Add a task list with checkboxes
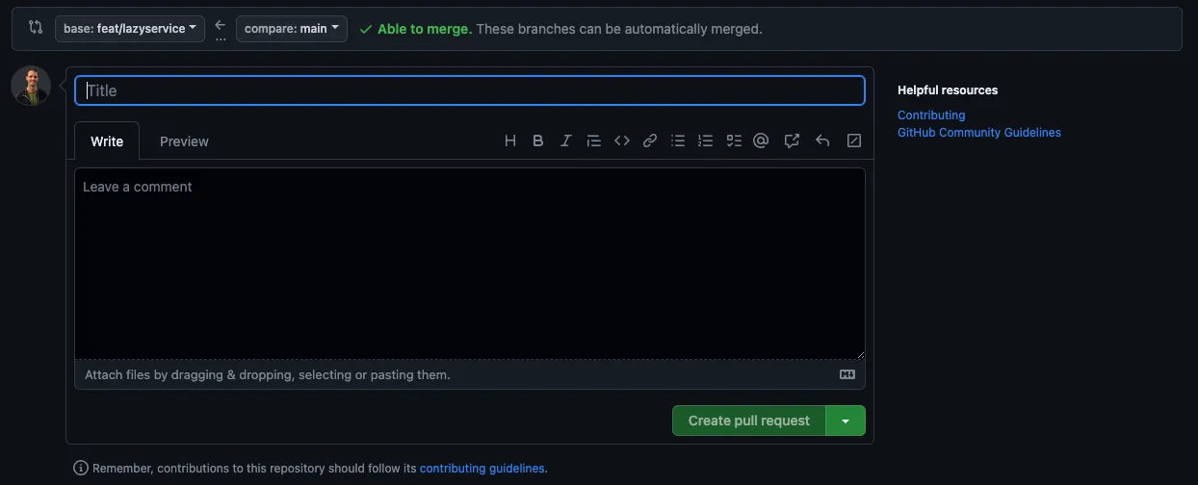Image resolution: width=1198 pixels, height=485 pixels. tap(734, 140)
